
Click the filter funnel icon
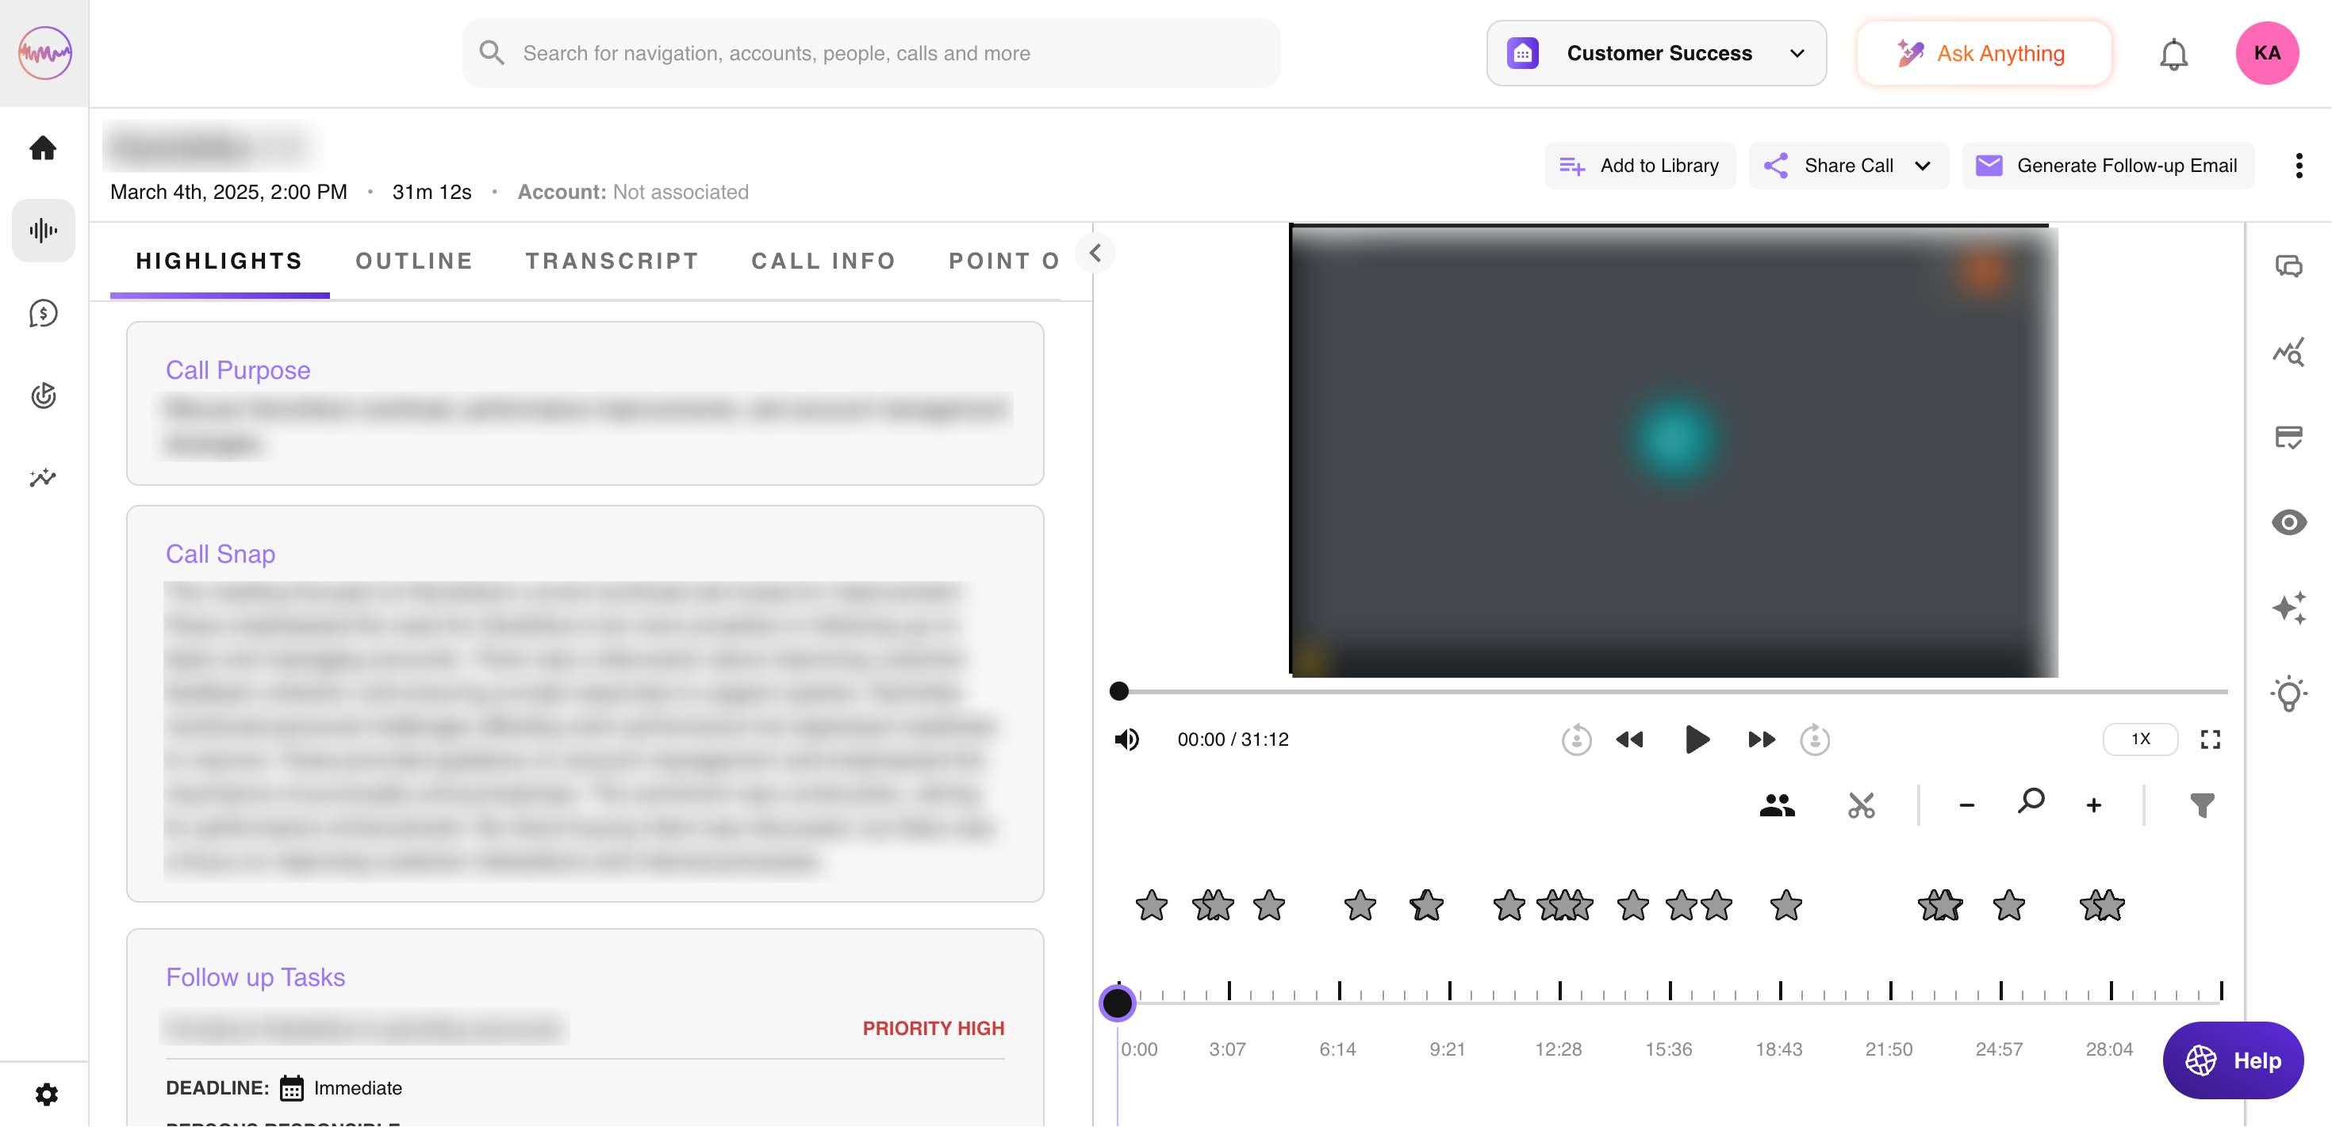coord(2202,805)
